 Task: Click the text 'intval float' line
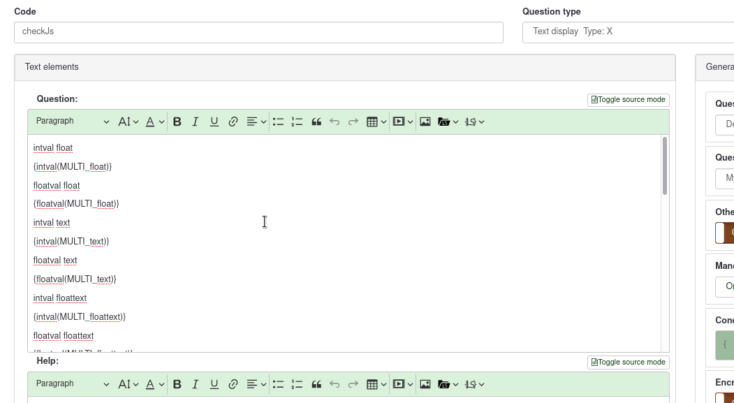coord(53,148)
